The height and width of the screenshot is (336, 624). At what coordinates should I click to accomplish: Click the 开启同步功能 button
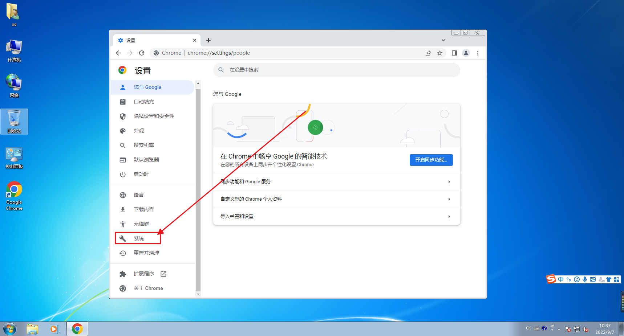(431, 160)
